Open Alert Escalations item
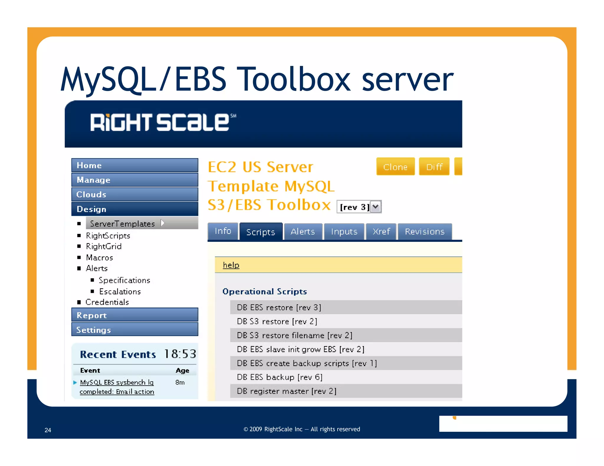The image size is (604, 466). (x=120, y=291)
